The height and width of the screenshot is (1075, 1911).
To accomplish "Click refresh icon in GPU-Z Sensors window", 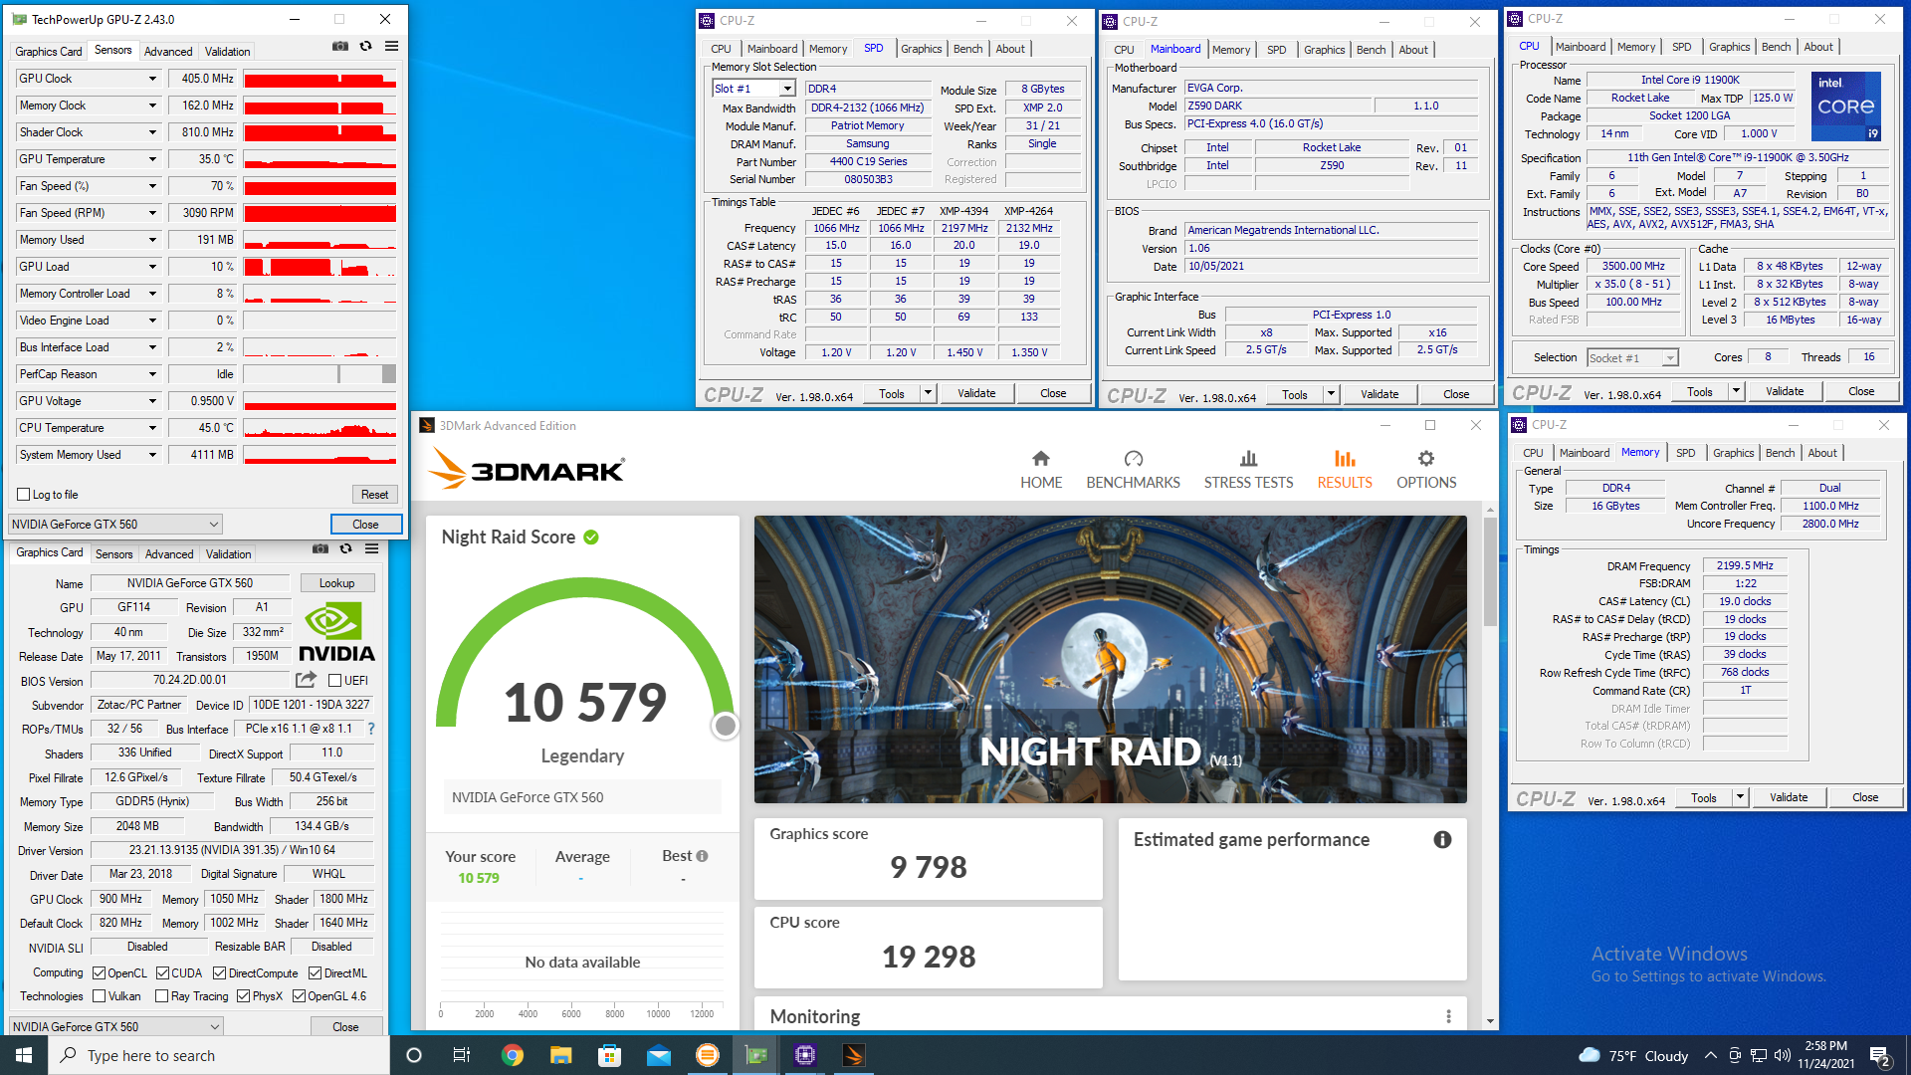I will pyautogui.click(x=366, y=46).
